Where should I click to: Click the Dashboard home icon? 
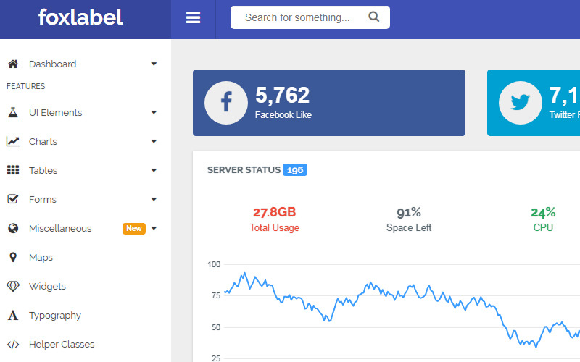tap(13, 64)
